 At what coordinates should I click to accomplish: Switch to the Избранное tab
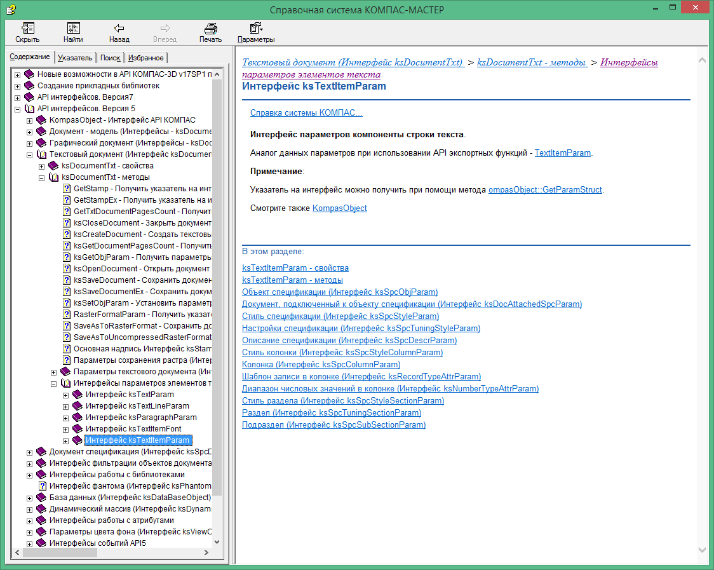[x=145, y=58]
